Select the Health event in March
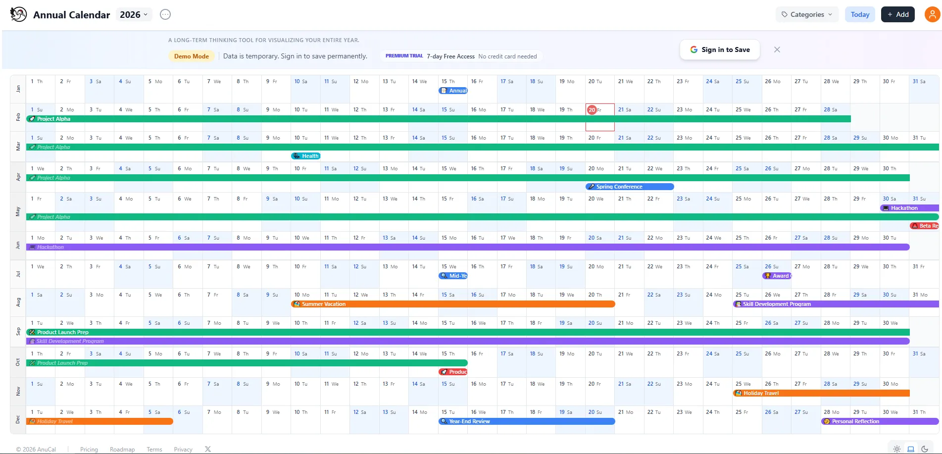The width and height of the screenshot is (942, 454). coord(306,156)
